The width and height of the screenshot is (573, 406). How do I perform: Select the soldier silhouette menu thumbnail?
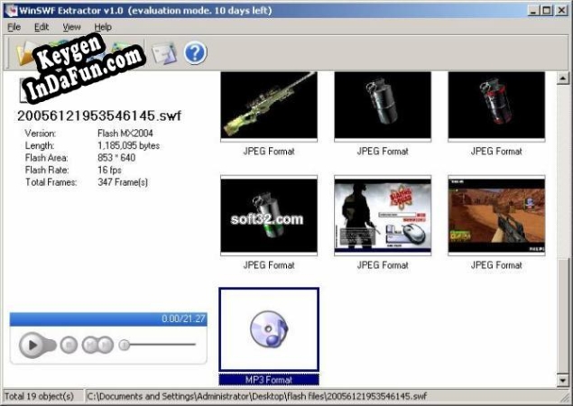(x=383, y=216)
